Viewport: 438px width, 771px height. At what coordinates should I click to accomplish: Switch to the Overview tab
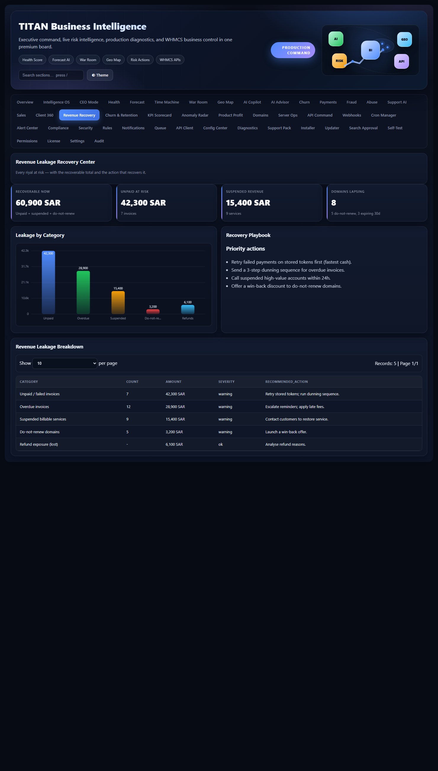click(25, 102)
